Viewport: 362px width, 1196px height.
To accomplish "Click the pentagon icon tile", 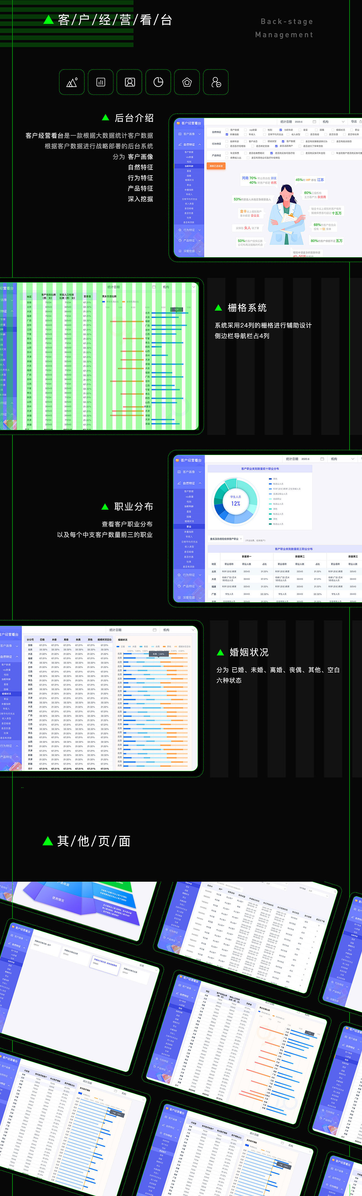I will (187, 82).
